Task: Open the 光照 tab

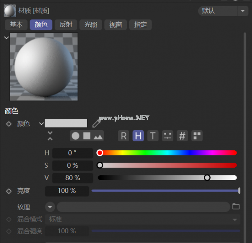Action: coord(91,25)
